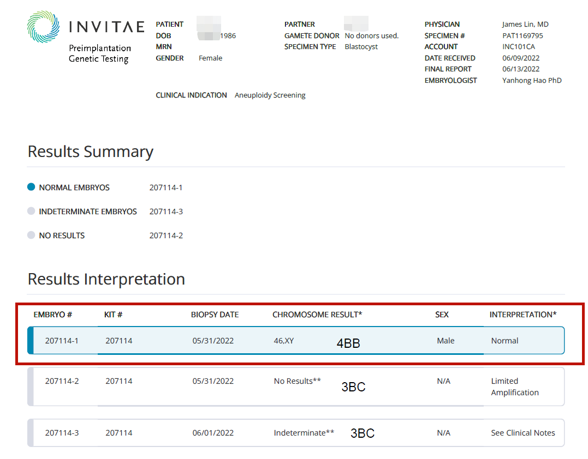
Task: Click physician name James Lin, MD
Action: [x=525, y=24]
